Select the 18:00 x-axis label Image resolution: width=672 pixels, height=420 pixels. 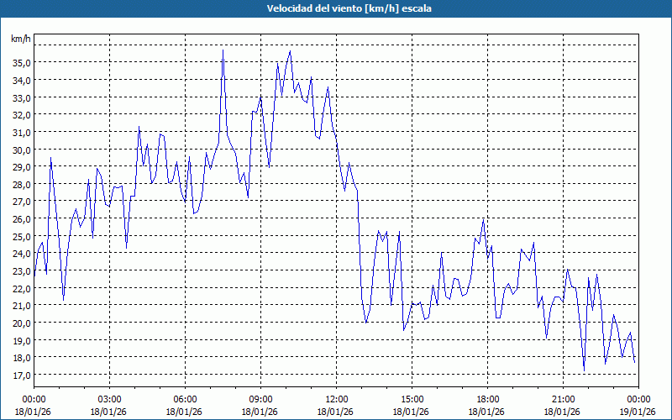(487, 399)
